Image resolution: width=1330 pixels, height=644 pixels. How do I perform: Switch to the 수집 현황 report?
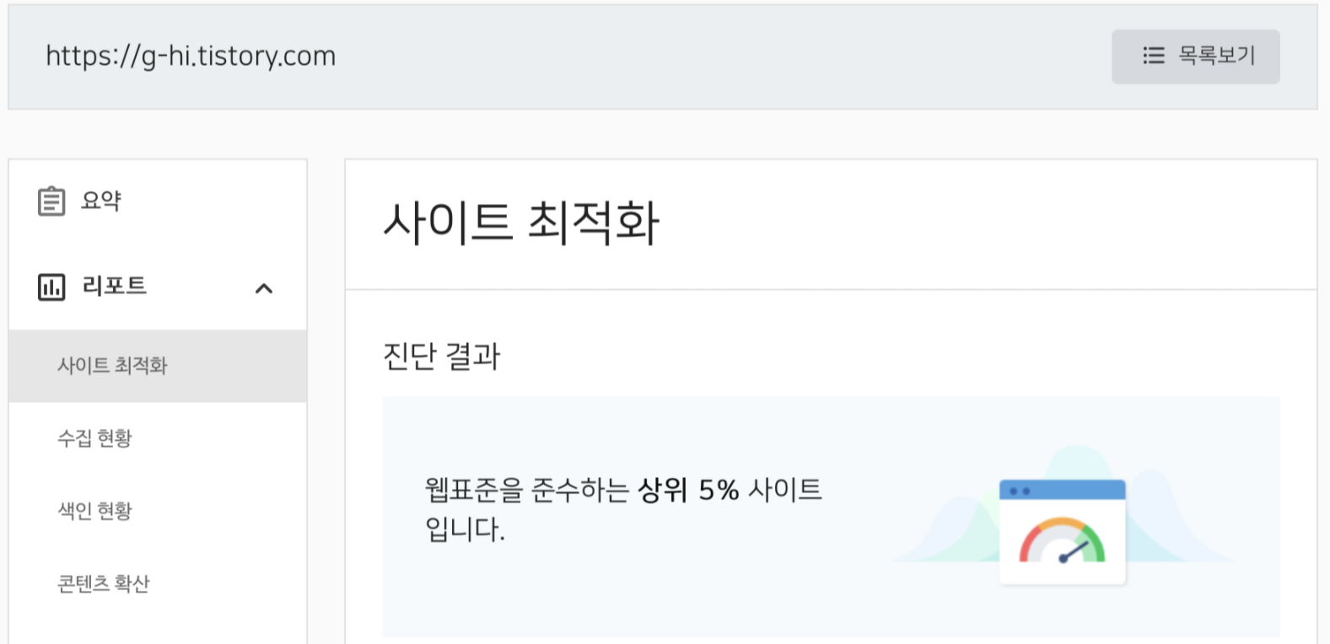click(94, 438)
